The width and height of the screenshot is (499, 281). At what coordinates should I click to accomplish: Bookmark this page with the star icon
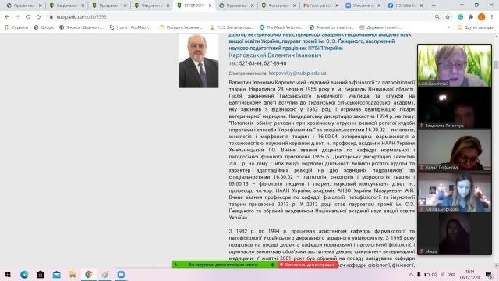[448, 17]
